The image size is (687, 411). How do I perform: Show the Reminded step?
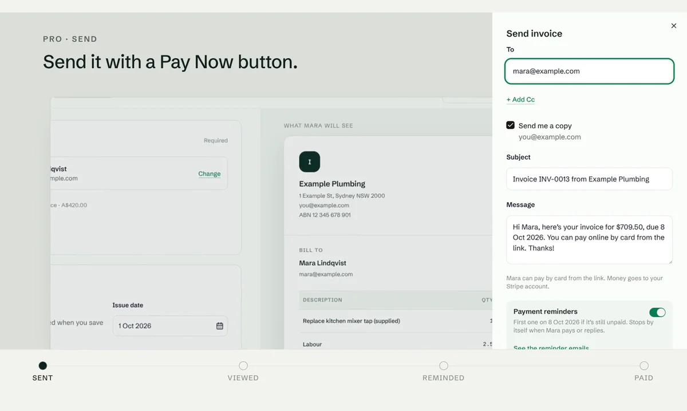(x=444, y=366)
